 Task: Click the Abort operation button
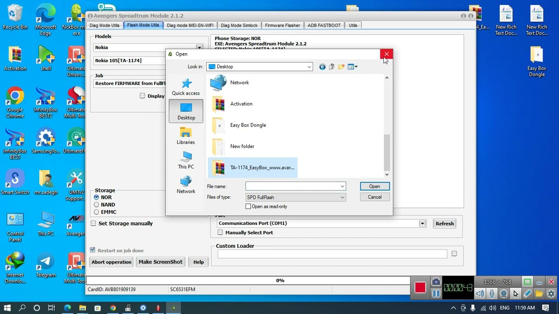[x=111, y=262]
